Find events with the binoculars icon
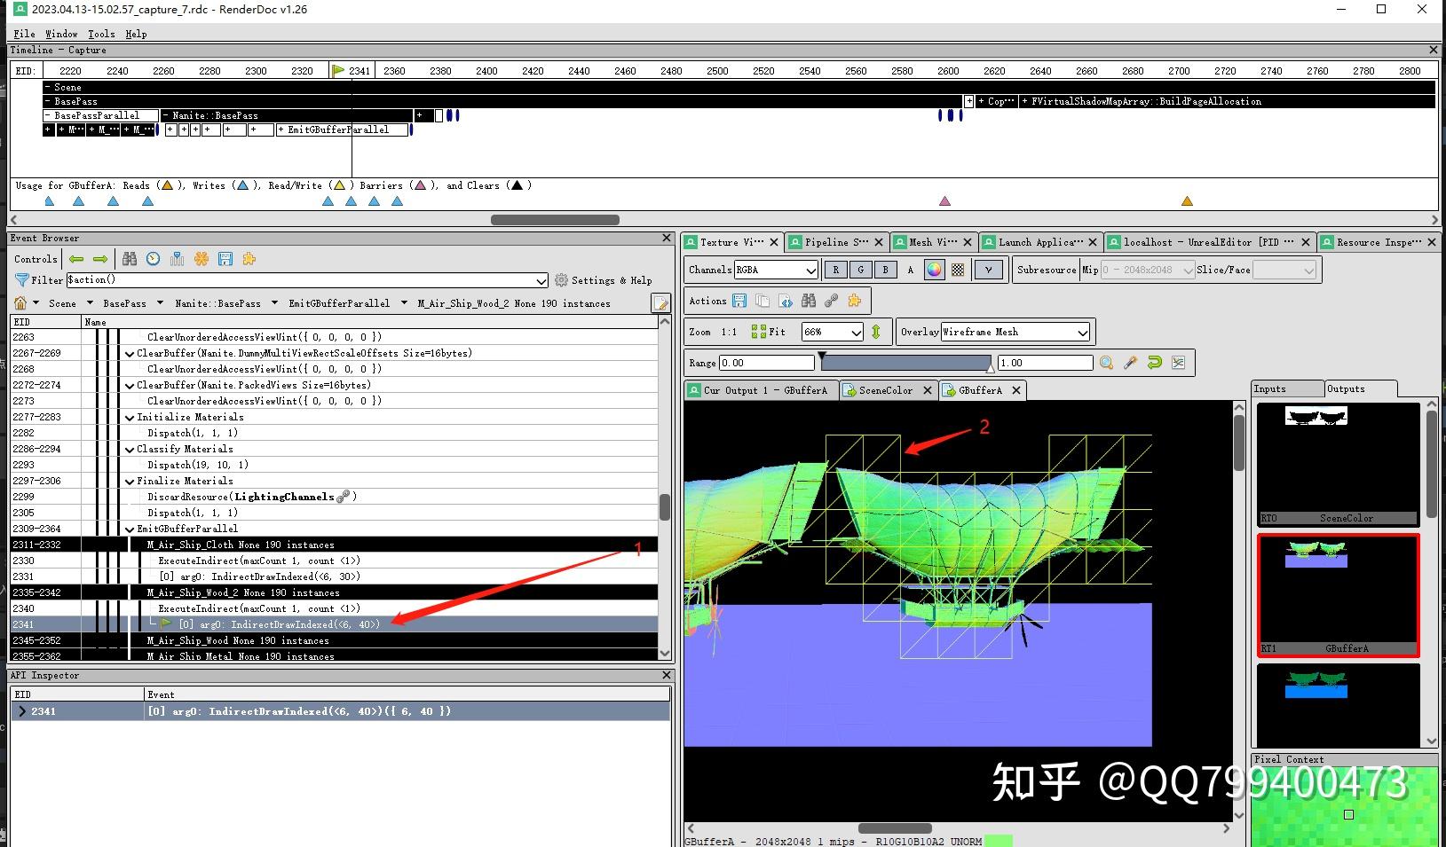 [130, 260]
